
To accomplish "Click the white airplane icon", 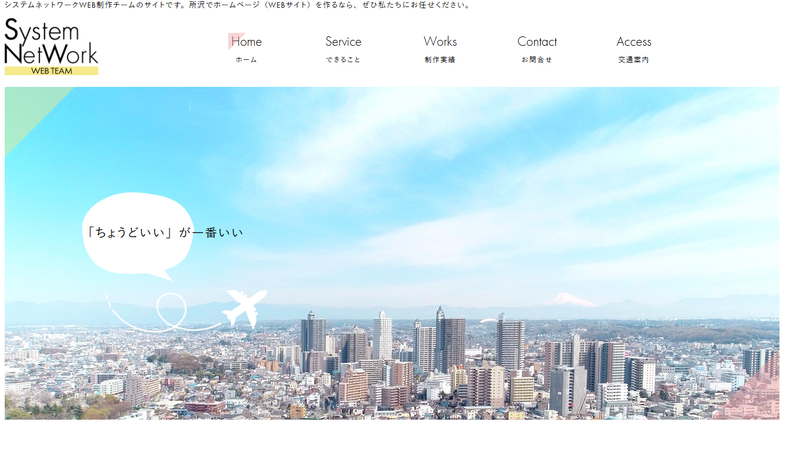I will pos(245,307).
